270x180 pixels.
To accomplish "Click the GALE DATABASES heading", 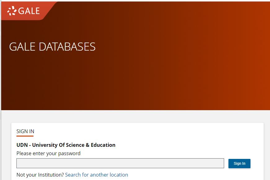I will [x=52, y=47].
